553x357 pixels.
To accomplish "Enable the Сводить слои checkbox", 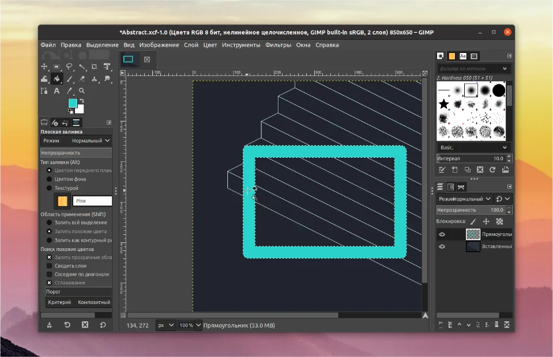I will 50,265.
